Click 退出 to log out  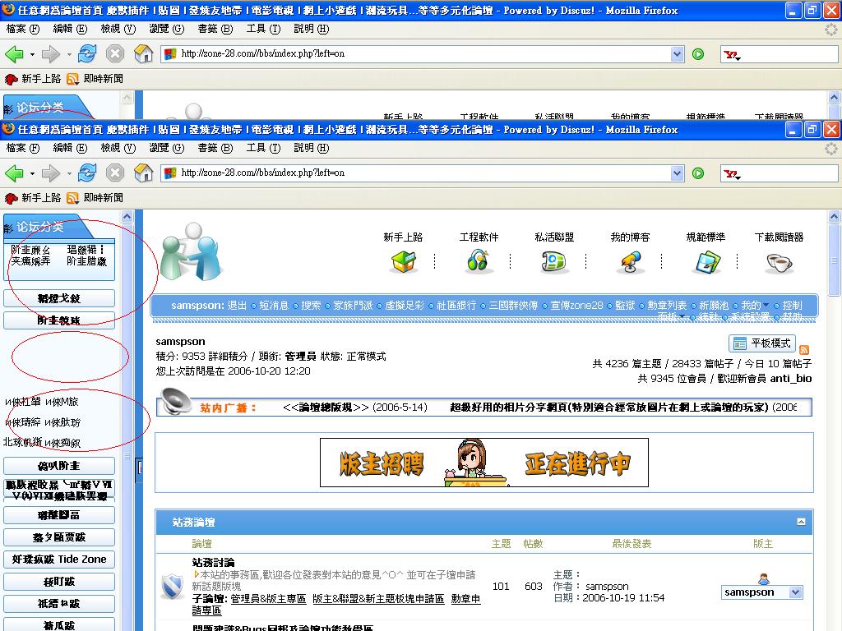(237, 306)
